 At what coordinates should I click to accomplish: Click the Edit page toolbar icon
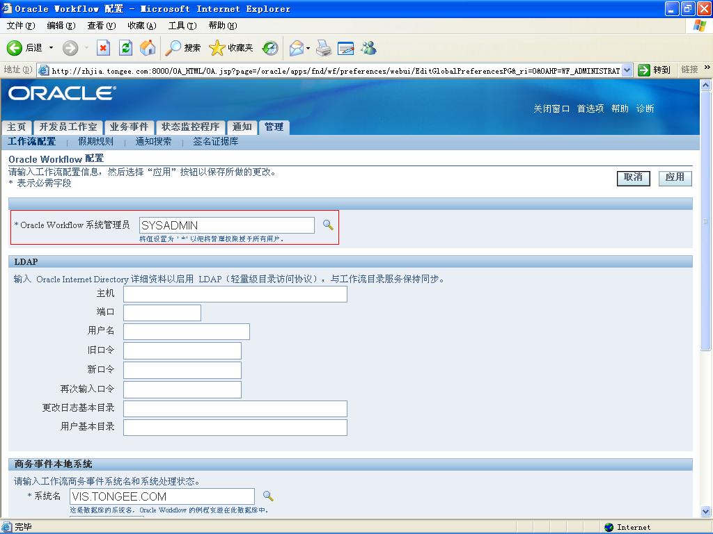(x=346, y=48)
